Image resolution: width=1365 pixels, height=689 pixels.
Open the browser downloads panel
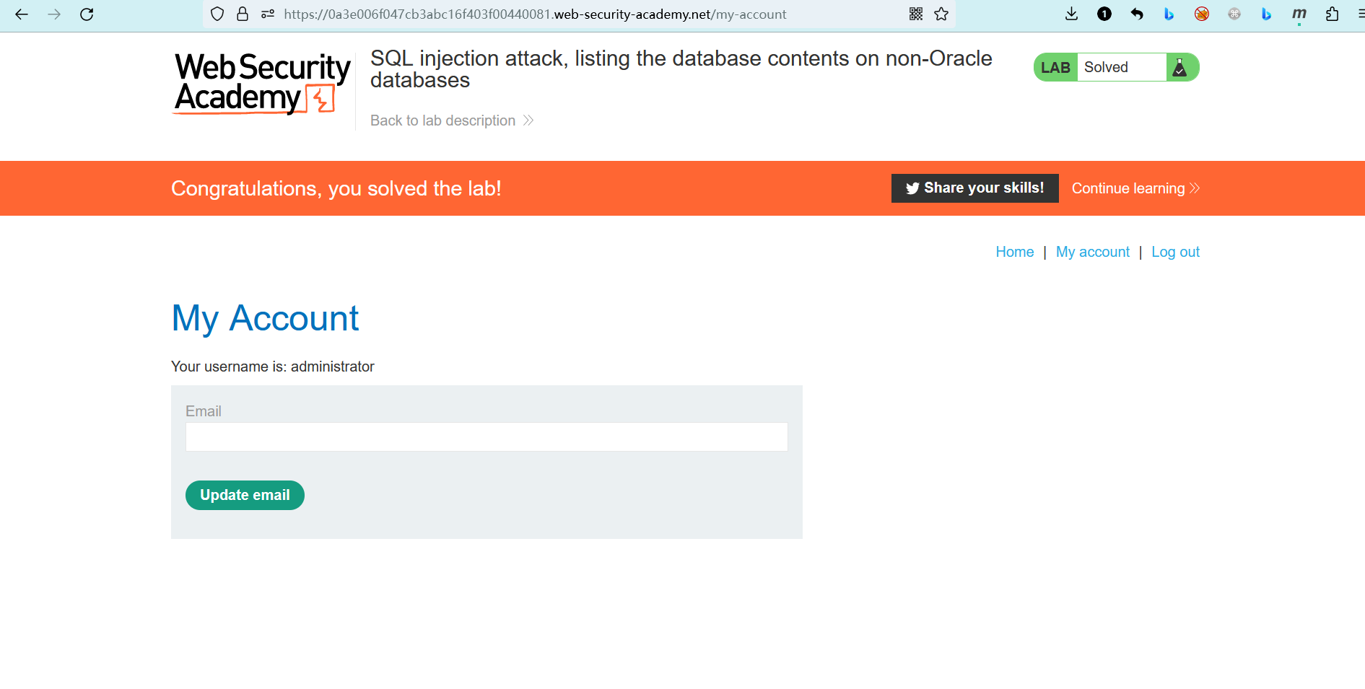coord(1072,14)
